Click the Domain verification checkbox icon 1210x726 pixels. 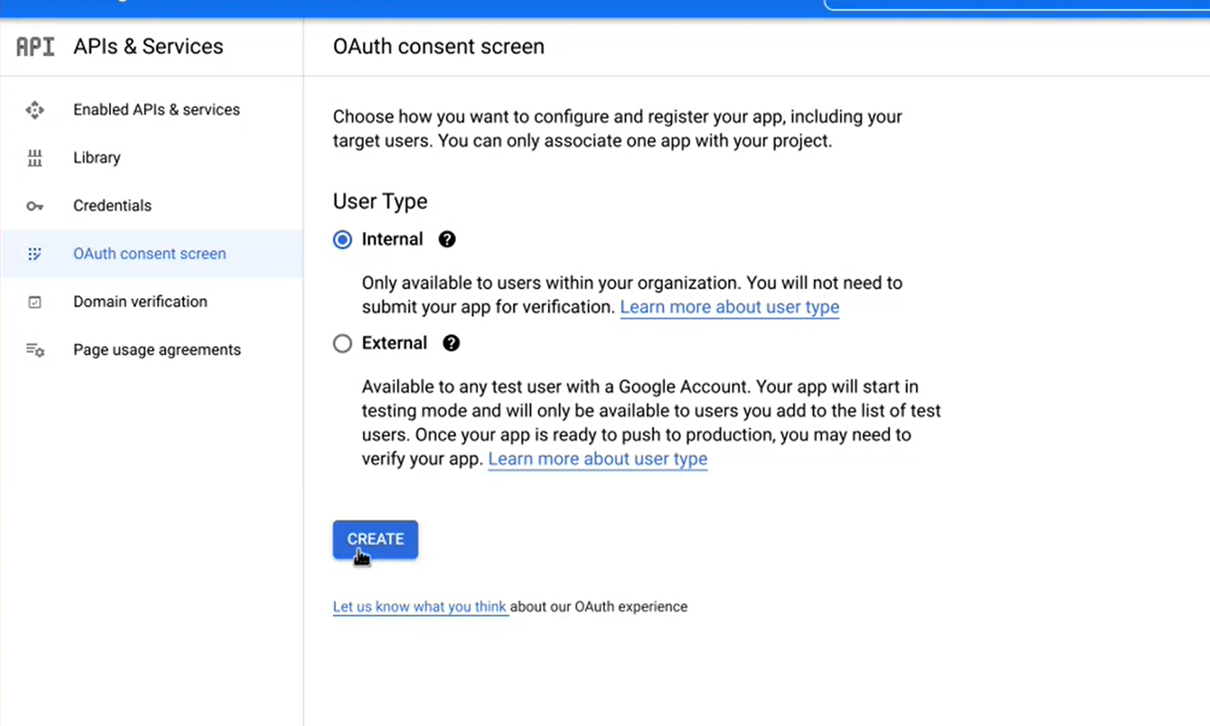[x=35, y=302]
